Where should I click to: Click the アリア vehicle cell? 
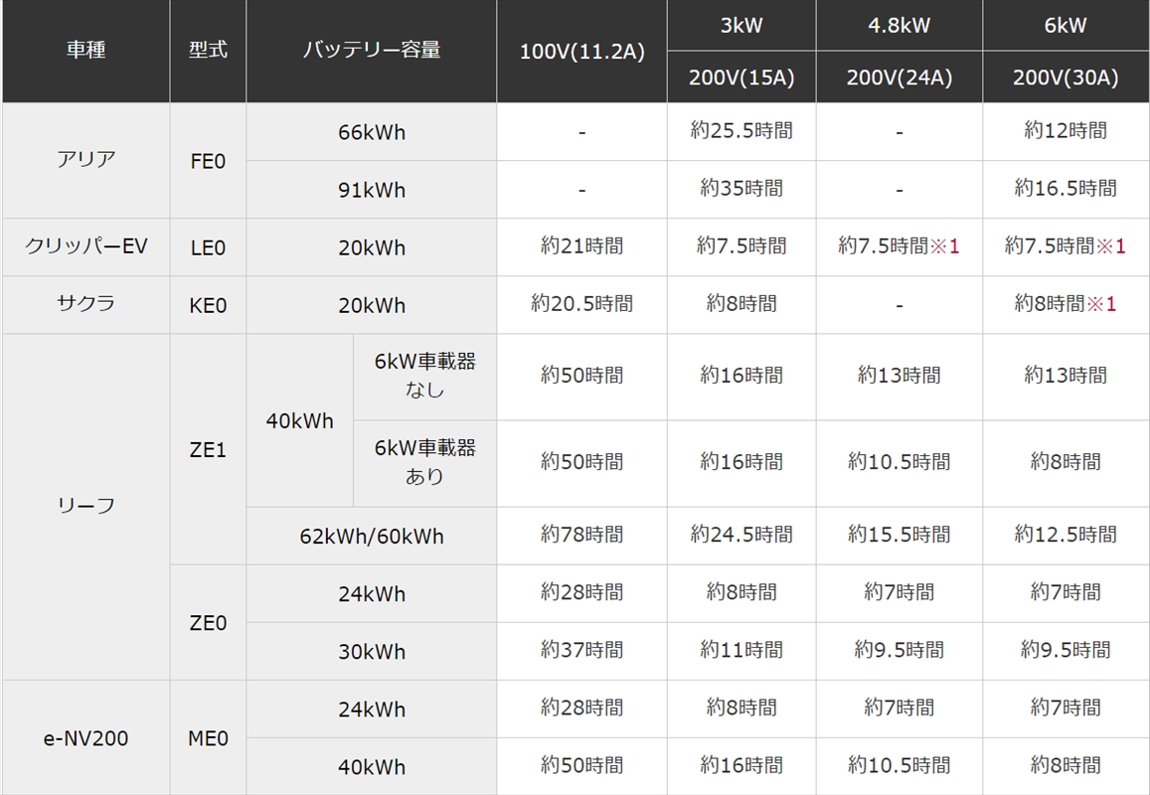(85, 160)
